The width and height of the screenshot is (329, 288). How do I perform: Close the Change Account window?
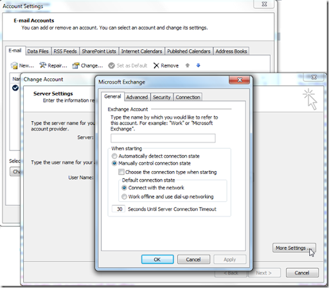pyautogui.click(x=314, y=77)
